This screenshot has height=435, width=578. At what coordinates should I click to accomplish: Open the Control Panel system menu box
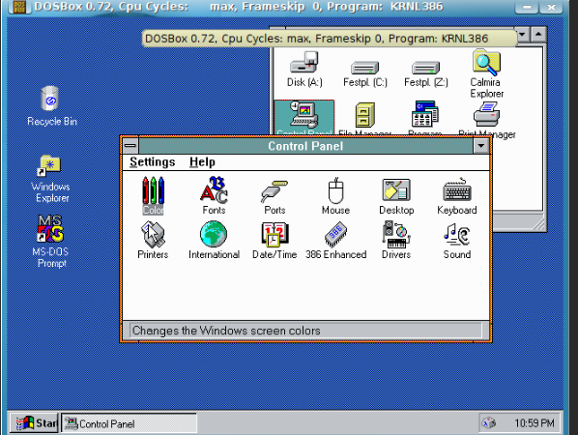(x=130, y=146)
